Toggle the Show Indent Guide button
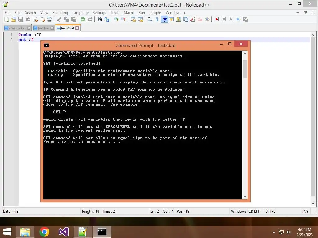This screenshot has height=238, width=318. pyautogui.click(x=165, y=19)
